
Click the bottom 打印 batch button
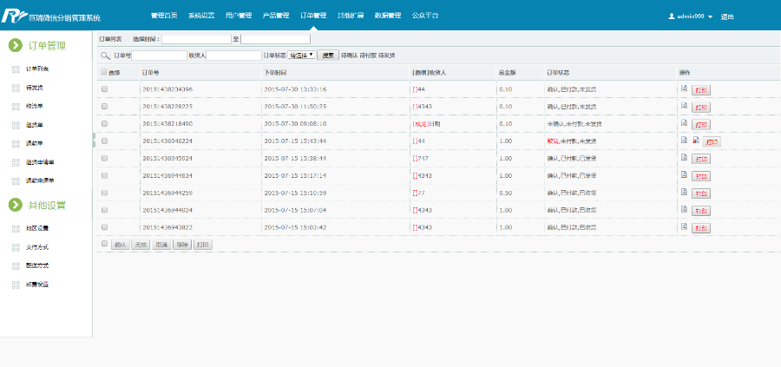203,245
